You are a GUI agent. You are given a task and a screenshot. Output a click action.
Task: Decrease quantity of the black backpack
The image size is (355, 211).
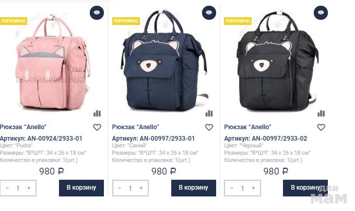[231, 188]
